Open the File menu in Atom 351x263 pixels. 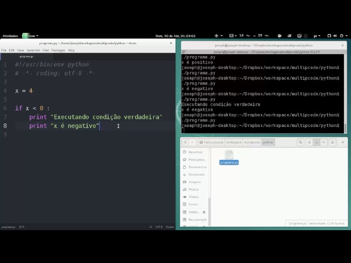pos(4,50)
